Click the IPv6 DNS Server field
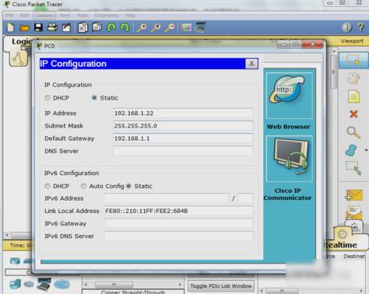The width and height of the screenshot is (369, 294). 179,236
